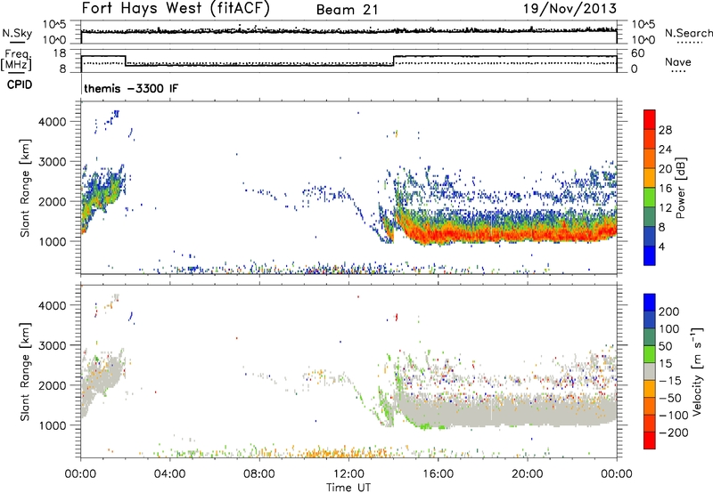Viewport: 713px width, 493px height.
Task: Select the '04:00' time tick label
Action: click(x=169, y=474)
